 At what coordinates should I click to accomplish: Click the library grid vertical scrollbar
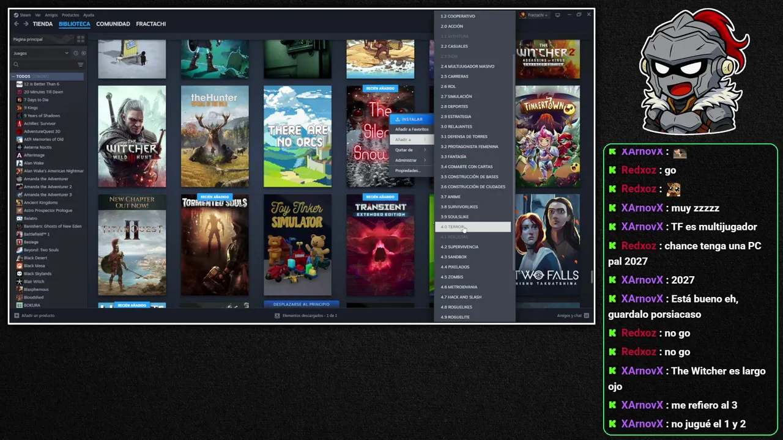pyautogui.click(x=592, y=276)
